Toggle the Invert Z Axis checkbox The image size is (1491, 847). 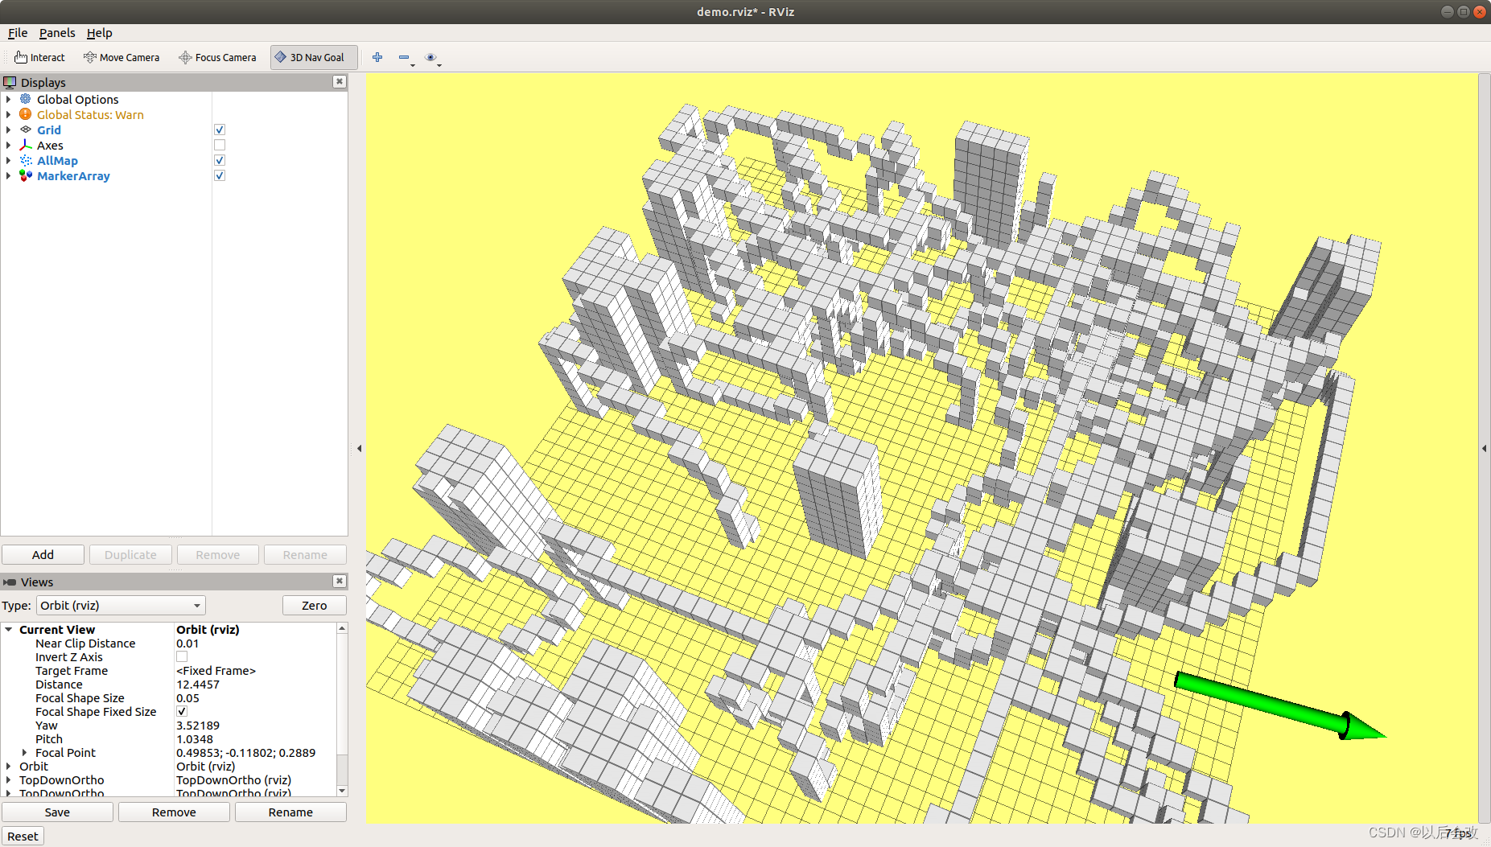tap(182, 657)
